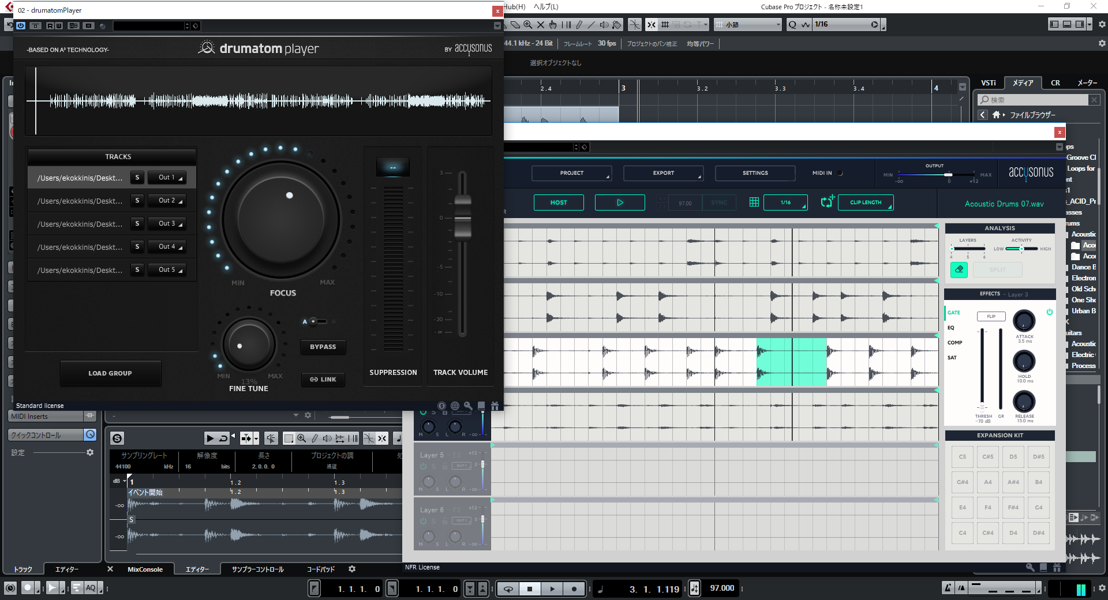Open the Out 2 output dropdown
This screenshot has height=600, width=1108.
pyautogui.click(x=167, y=201)
